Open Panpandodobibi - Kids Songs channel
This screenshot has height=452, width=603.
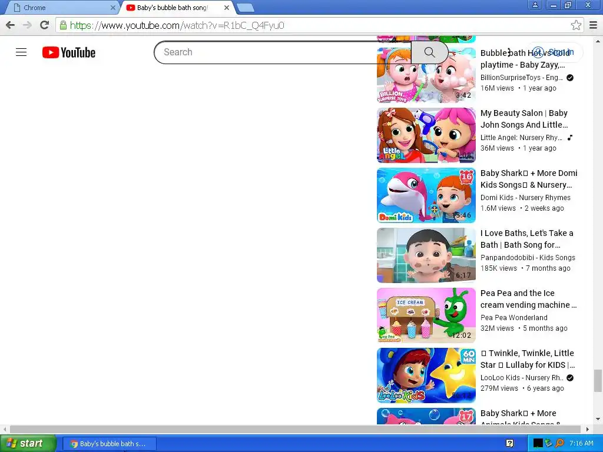pos(528,258)
